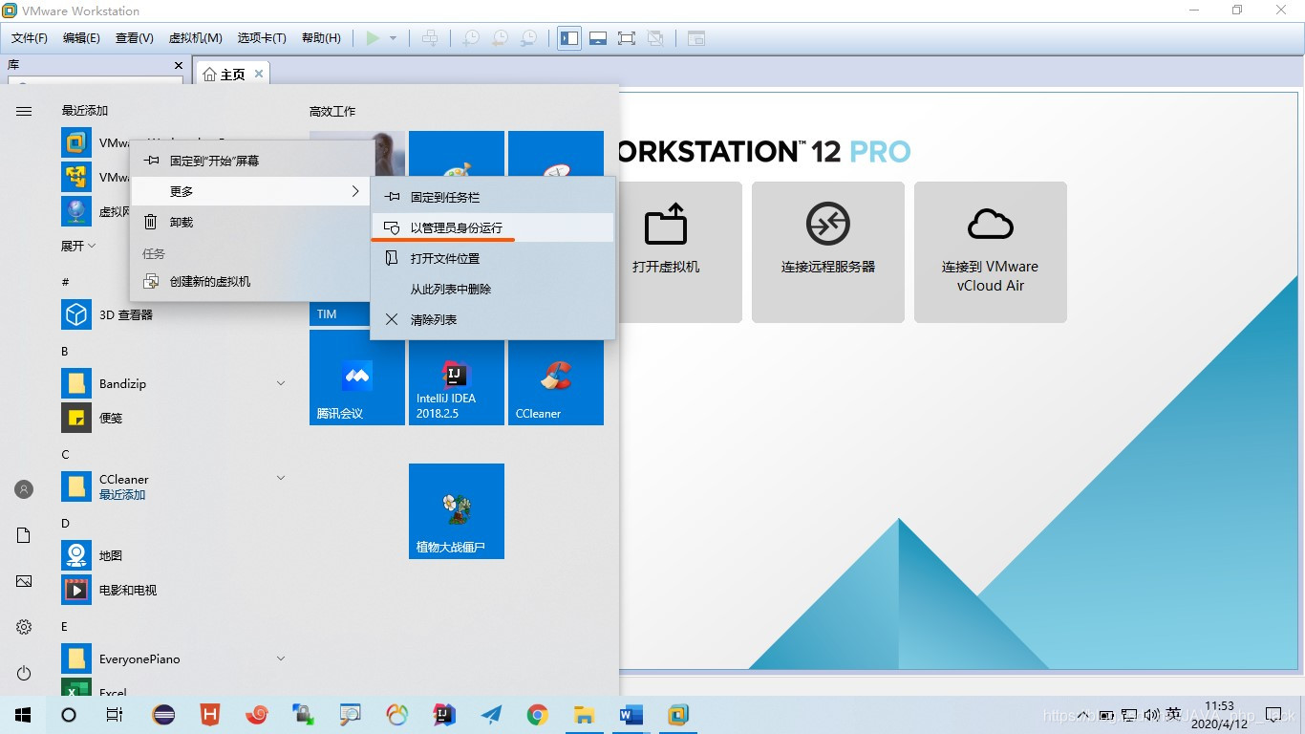This screenshot has height=734, width=1305.
Task: Click the user account icon in Start rail
Action: 24,489
